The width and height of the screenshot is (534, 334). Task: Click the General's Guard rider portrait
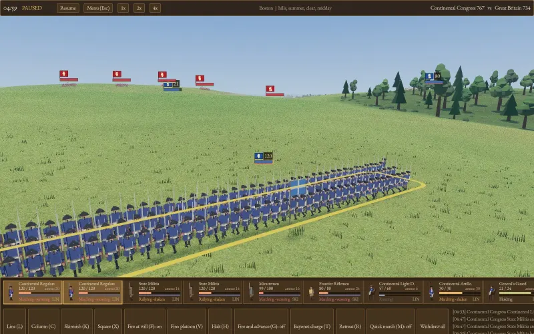[x=491, y=293]
